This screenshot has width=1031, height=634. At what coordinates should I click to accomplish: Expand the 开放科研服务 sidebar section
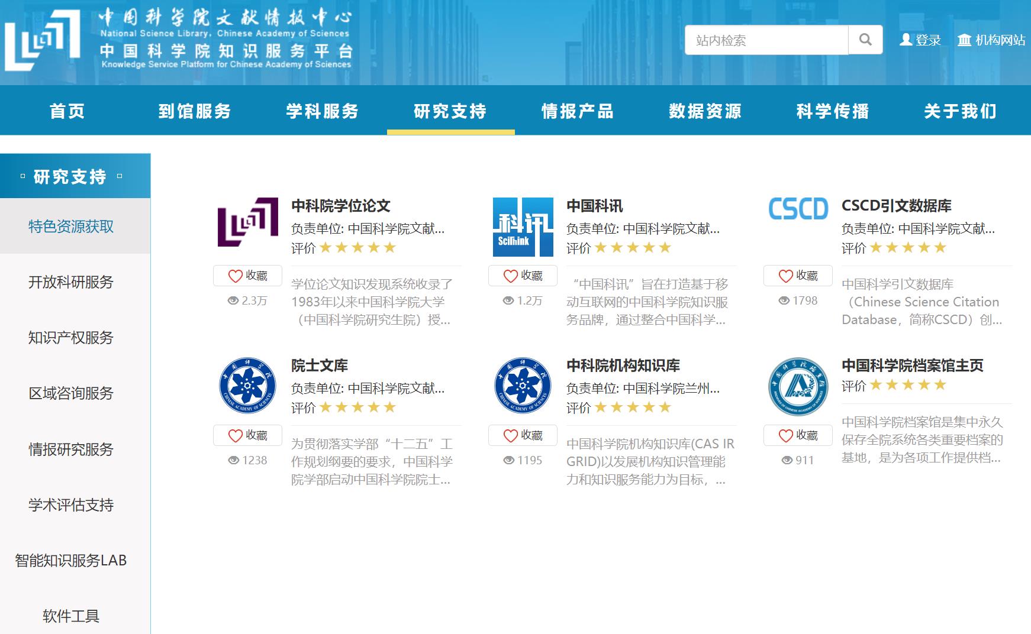71,282
